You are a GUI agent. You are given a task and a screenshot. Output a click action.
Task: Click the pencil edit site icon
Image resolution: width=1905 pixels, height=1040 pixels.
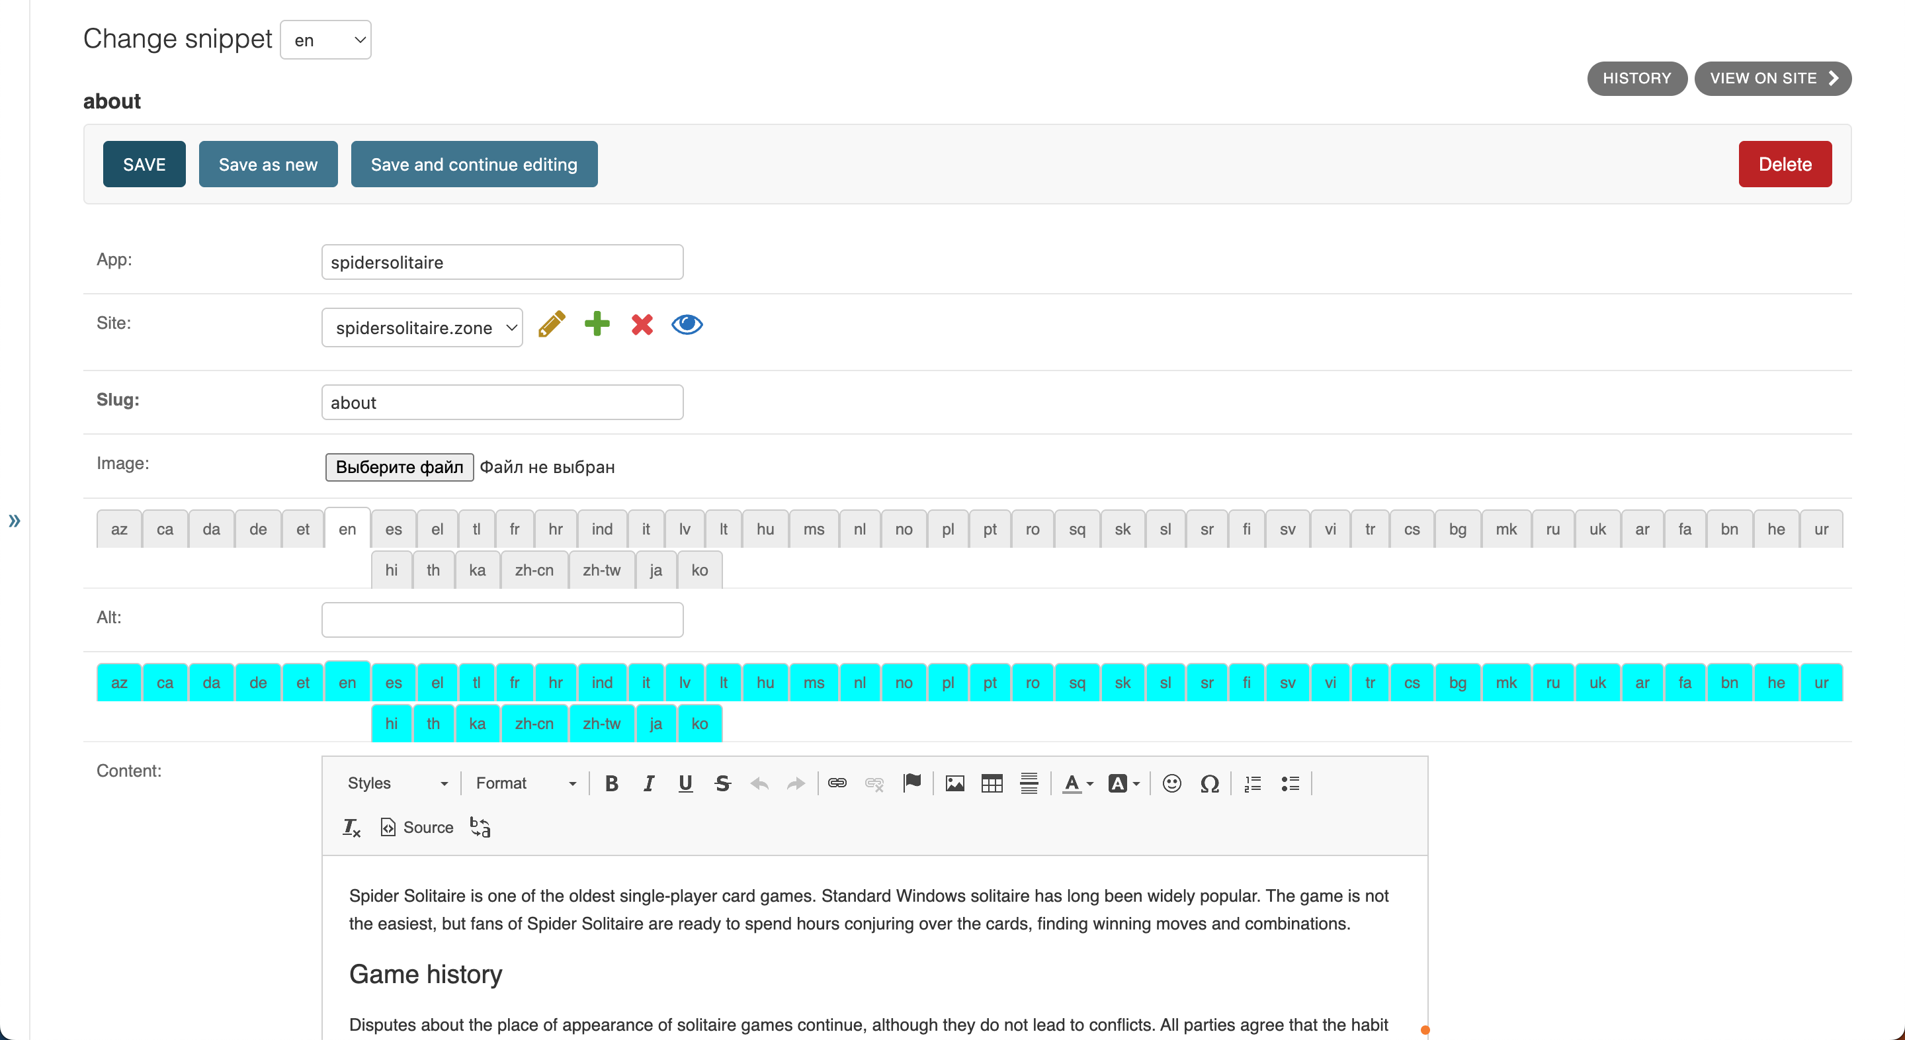(x=552, y=325)
